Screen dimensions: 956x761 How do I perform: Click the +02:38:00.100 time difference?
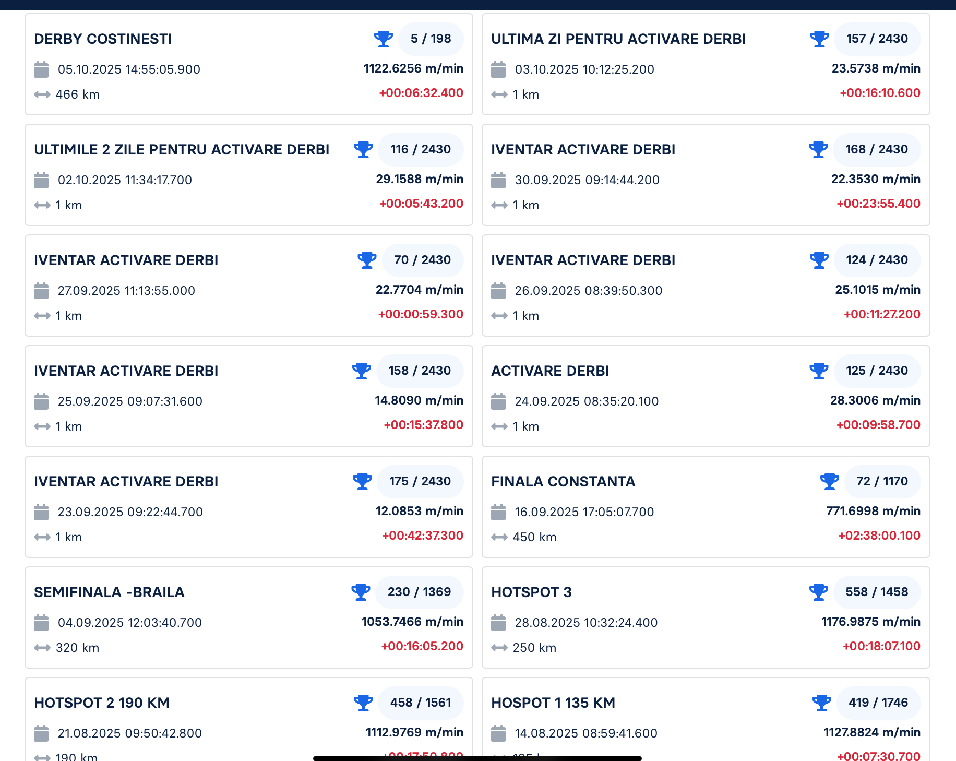coord(879,536)
